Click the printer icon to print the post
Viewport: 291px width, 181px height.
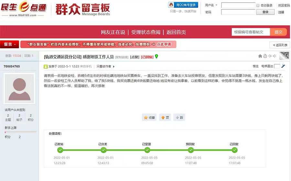tap(265, 56)
